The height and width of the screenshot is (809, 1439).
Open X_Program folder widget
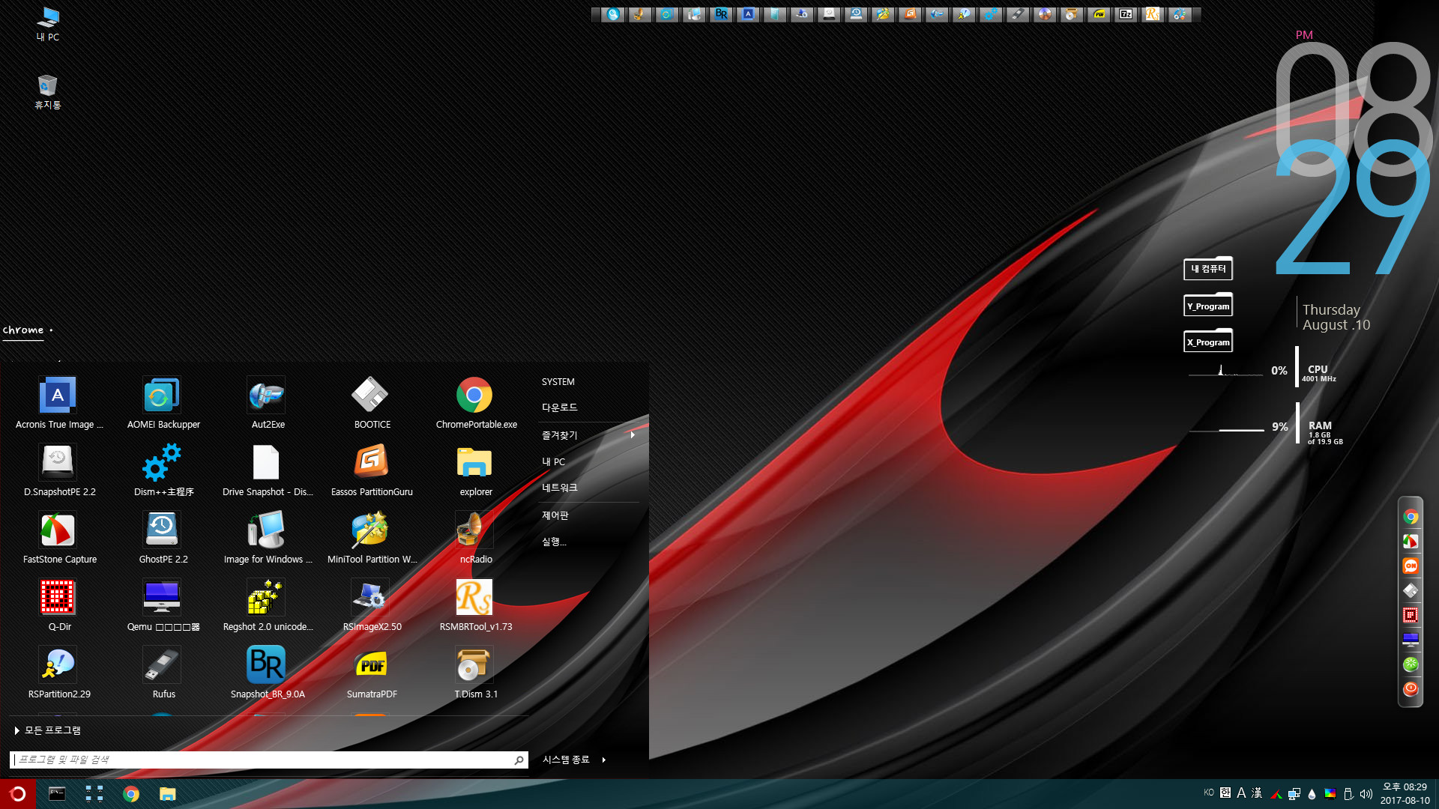pyautogui.click(x=1208, y=342)
